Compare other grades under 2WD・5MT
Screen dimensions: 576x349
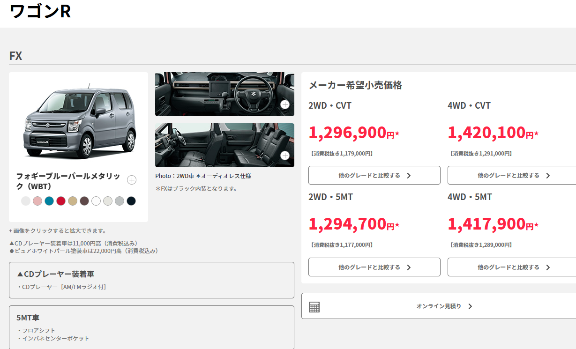click(x=374, y=267)
